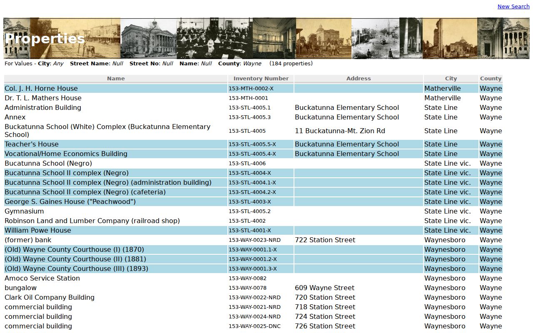Select Robinson Land and Lumber Company entry
The width and height of the screenshot is (533, 333).
pos(92,221)
